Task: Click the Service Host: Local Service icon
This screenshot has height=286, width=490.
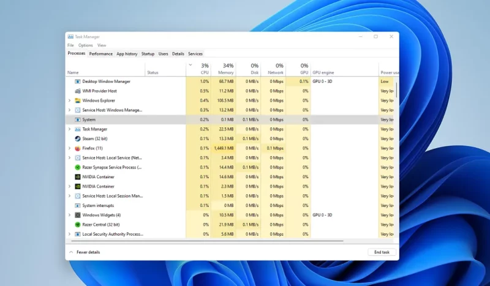Action: point(78,158)
